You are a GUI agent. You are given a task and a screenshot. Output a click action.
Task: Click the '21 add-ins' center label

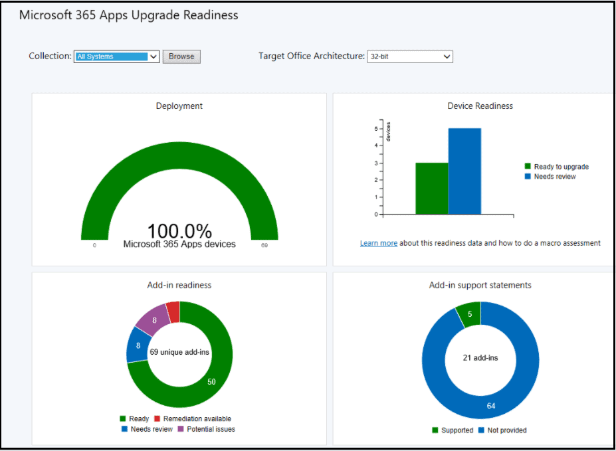480,358
